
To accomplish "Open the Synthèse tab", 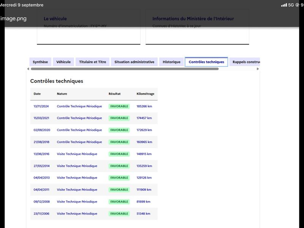I will point(40,62).
